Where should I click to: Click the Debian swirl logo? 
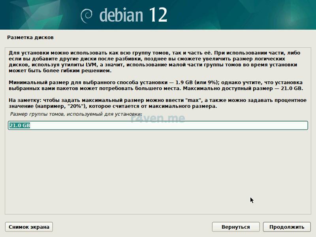point(87,15)
